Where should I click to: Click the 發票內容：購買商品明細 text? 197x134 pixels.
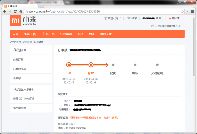point(72,128)
